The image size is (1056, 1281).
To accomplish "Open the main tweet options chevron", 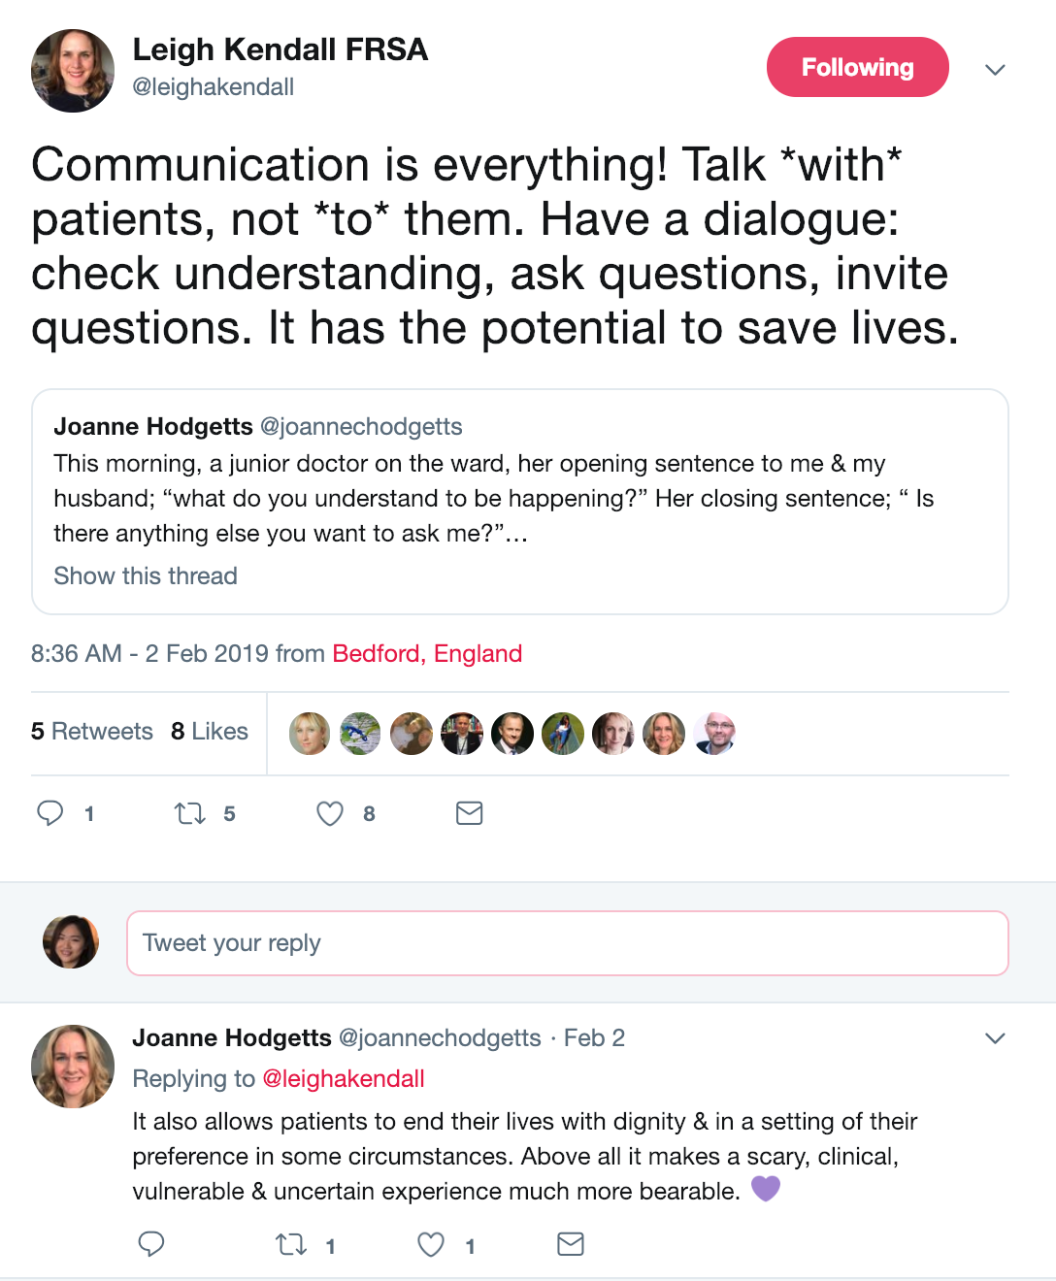I will (995, 70).
